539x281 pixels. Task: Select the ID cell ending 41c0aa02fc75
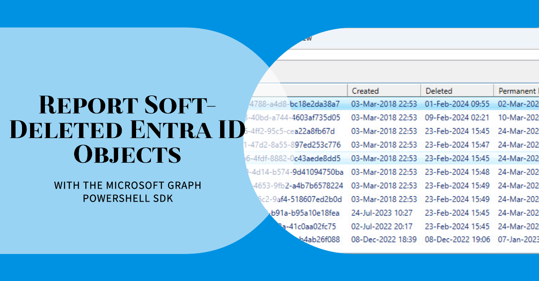click(308, 226)
